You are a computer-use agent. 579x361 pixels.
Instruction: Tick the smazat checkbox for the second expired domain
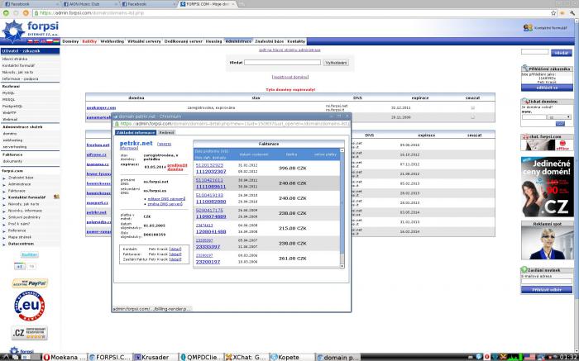pyautogui.click(x=472, y=117)
